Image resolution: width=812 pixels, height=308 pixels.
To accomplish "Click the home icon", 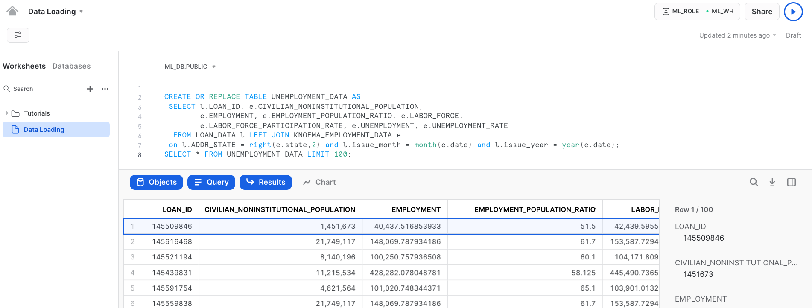I will [12, 11].
